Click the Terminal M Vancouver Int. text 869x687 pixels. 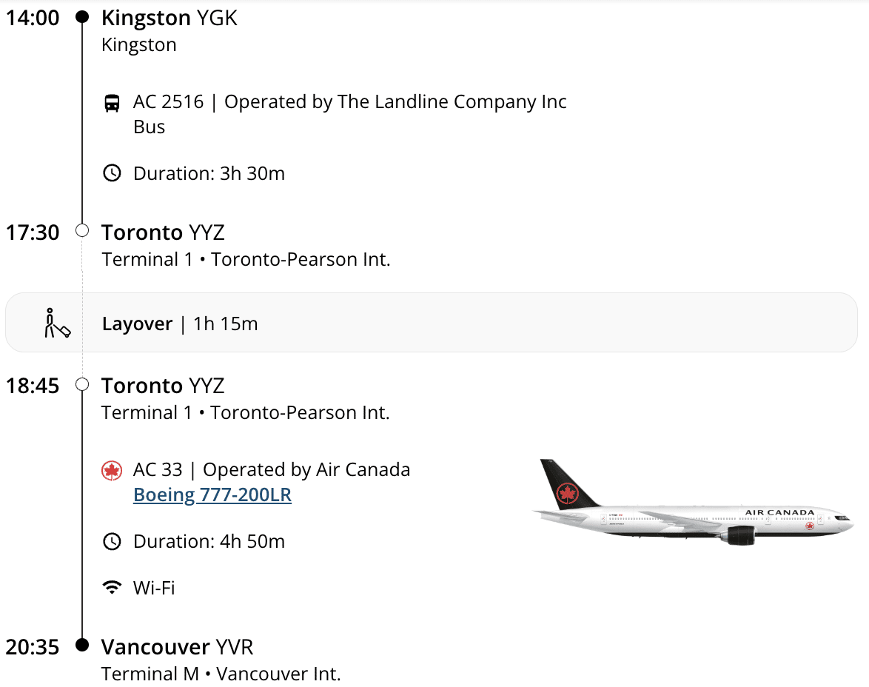tap(221, 674)
